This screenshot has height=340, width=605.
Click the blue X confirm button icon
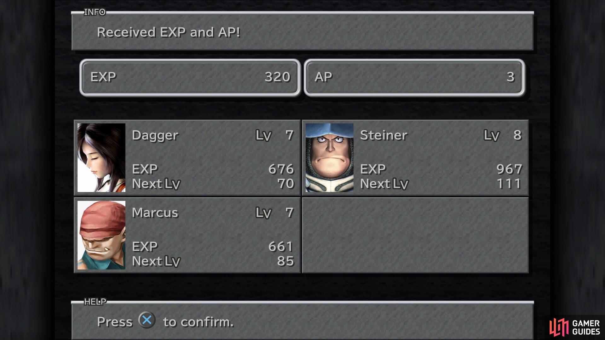(147, 320)
